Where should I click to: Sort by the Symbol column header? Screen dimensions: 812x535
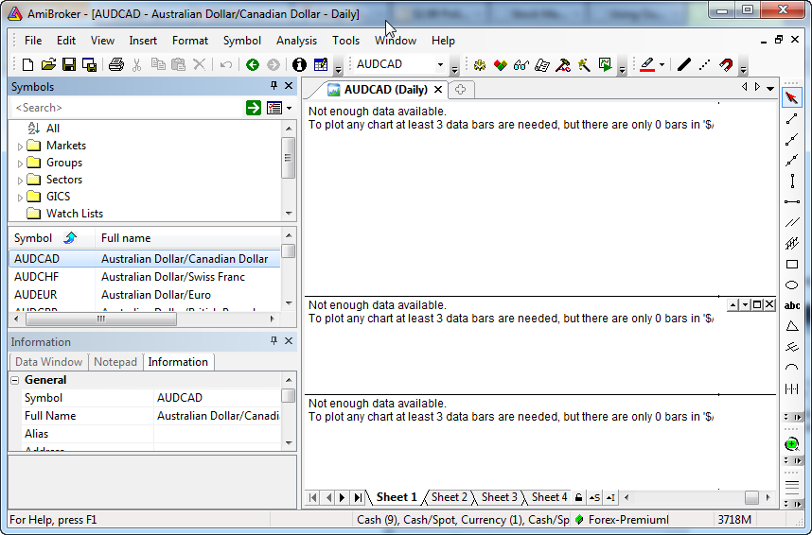(52, 238)
